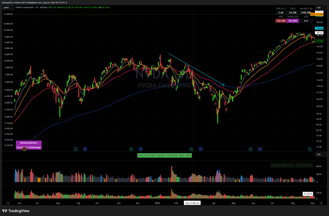The image size is (329, 216).
Task: Click the dividend marker in early December 2024
Action: (x=141, y=149)
